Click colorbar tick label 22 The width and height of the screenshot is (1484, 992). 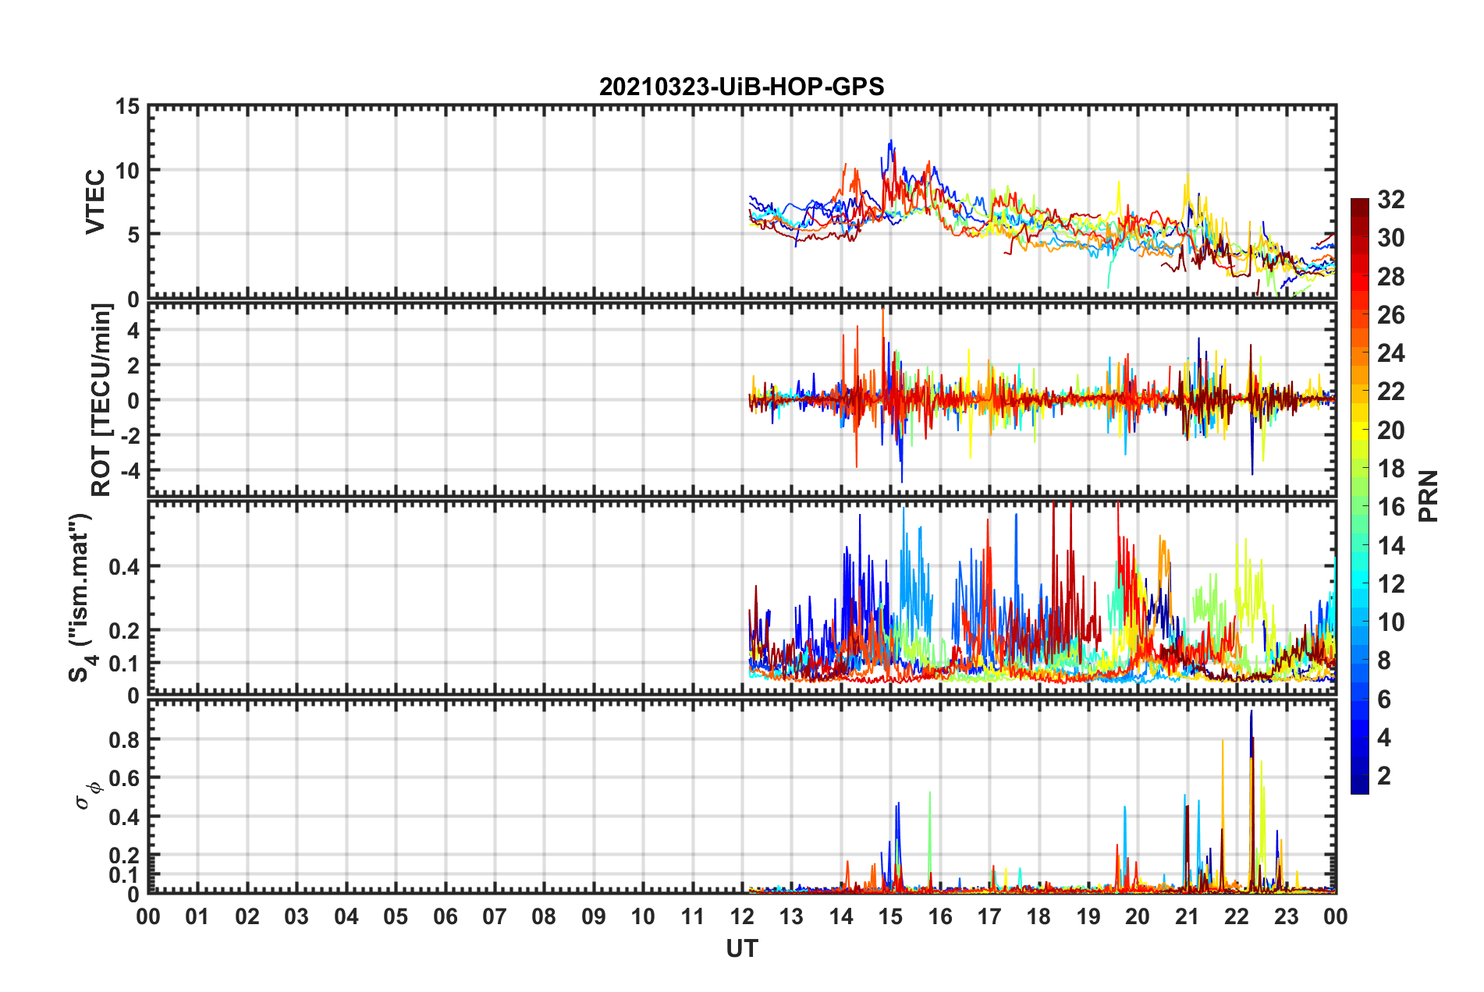(x=1390, y=391)
